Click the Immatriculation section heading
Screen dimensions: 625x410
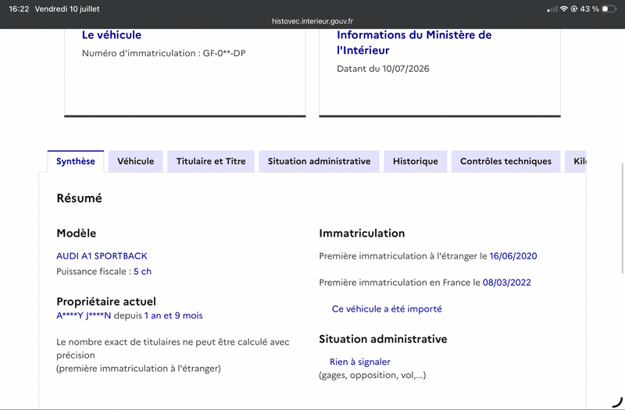click(362, 233)
